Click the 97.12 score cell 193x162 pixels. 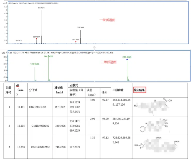click(105, 137)
